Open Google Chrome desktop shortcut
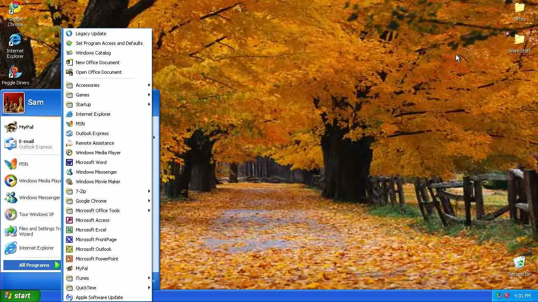This screenshot has width=538, height=302. 15,14
